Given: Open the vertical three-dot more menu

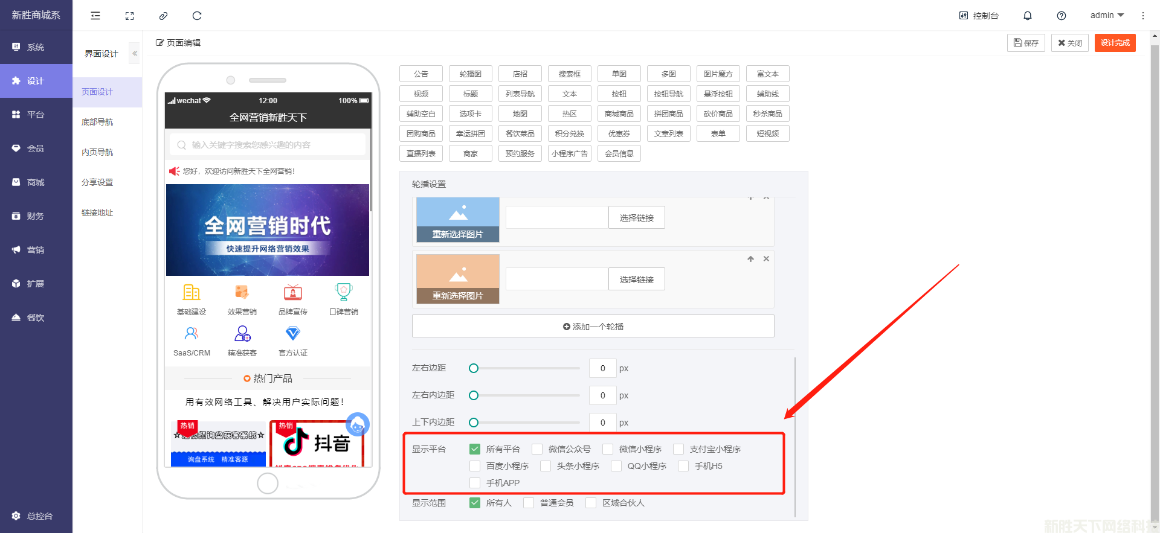Looking at the screenshot, I should pos(1142,16).
